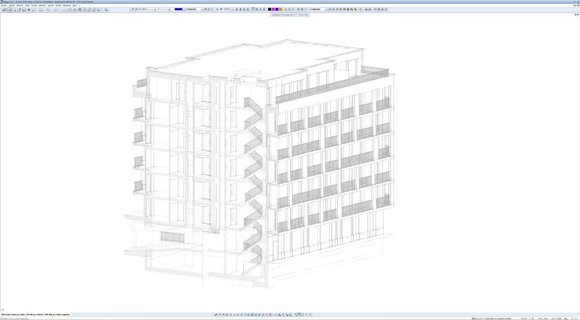Click the Měřítko 1:100 scale in status bar
Screen dimensions: 580x320
[527, 318]
